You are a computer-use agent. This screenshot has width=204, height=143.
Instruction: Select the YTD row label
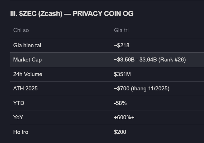pos(19,103)
